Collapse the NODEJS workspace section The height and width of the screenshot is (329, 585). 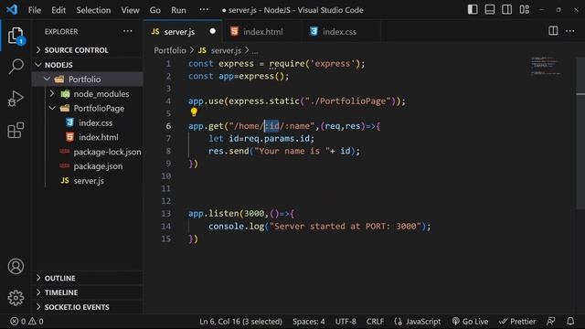[x=88, y=65]
